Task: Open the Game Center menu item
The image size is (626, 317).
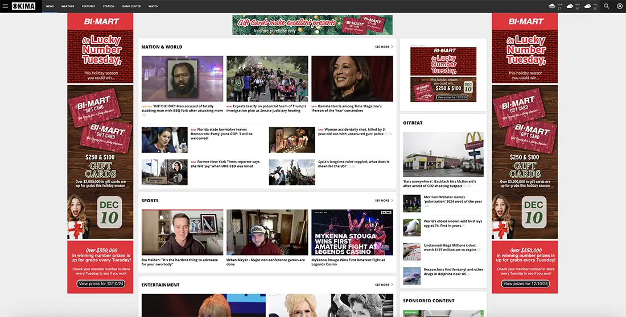Action: (x=131, y=6)
